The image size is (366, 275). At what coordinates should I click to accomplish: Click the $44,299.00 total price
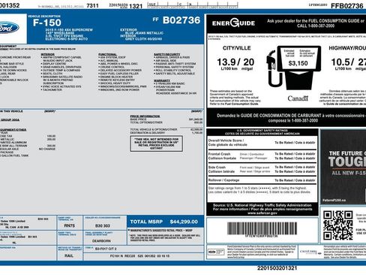(184, 222)
